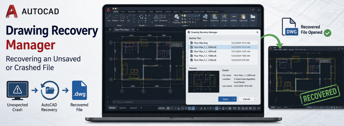This screenshot has height=126, width=344.
Task: Click the Move tool in Modify panel
Action: [141, 16]
